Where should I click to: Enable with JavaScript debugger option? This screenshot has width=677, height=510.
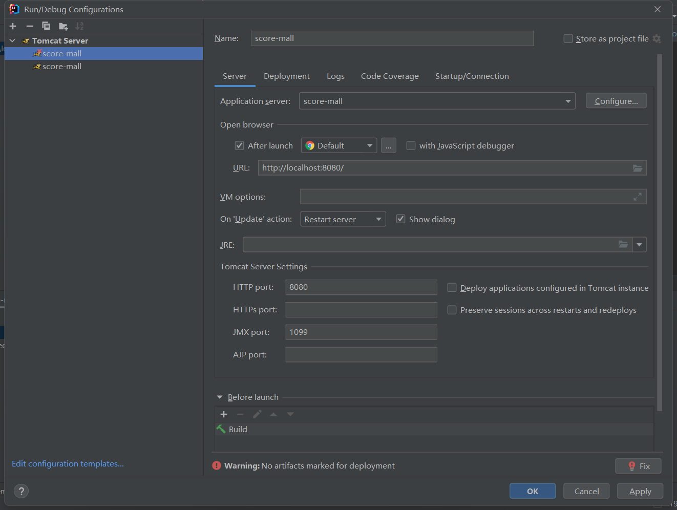[x=411, y=146]
